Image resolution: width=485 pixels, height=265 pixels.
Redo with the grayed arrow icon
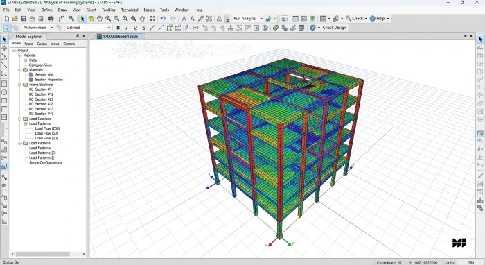point(173,19)
